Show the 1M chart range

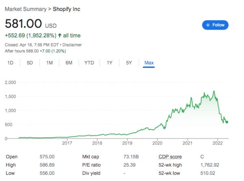point(49,63)
